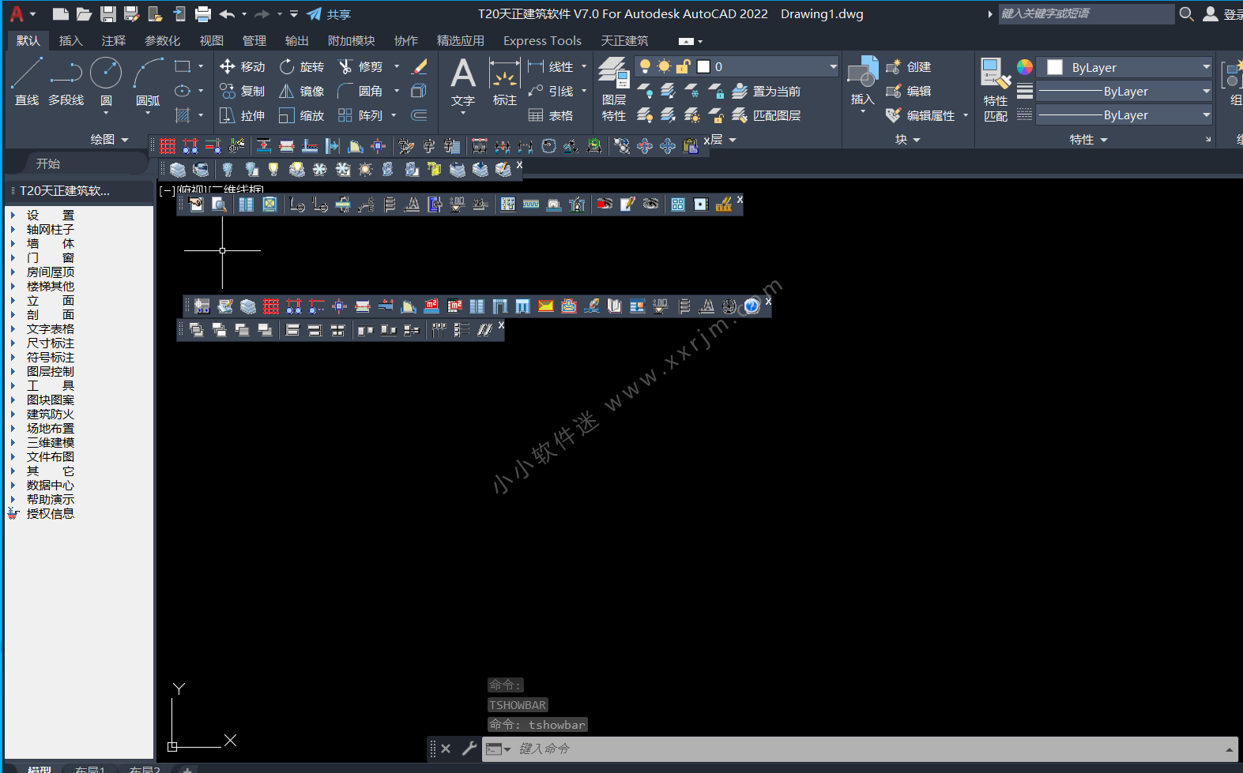The image size is (1243, 773).
Task: Switch to the 视图 ribbon tab
Action: pyautogui.click(x=212, y=40)
